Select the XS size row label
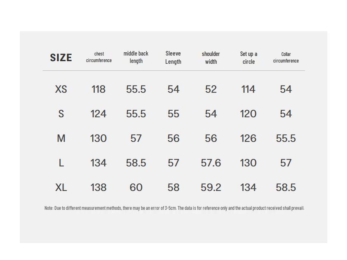 [x=61, y=89]
